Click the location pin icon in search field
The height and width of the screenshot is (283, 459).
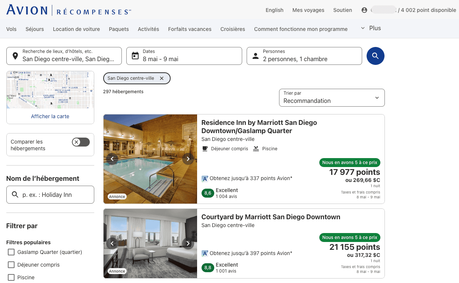[x=15, y=56]
